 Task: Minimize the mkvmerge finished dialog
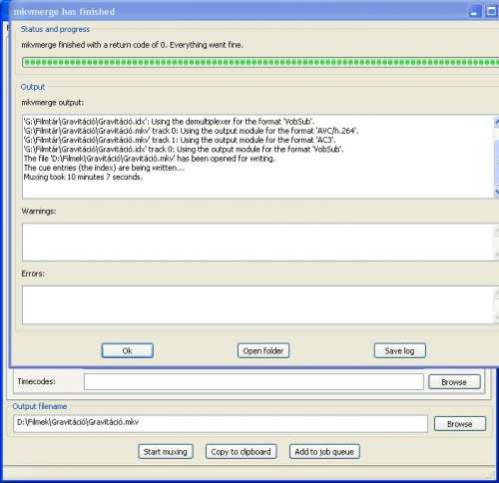(475, 12)
